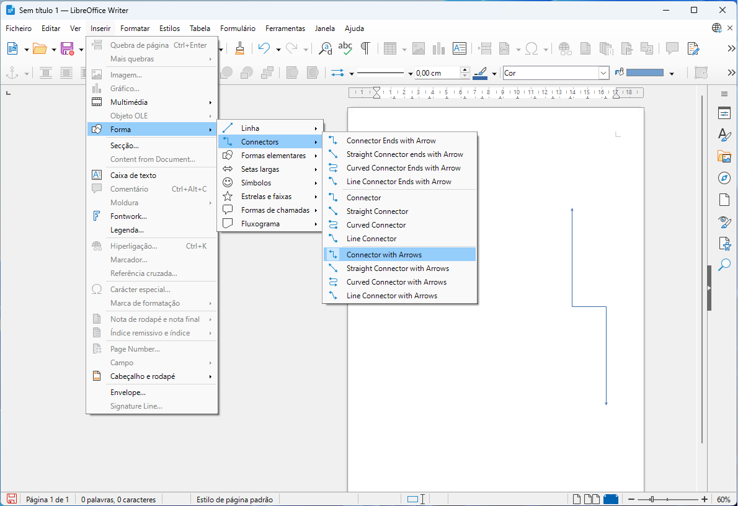Choose Straight Connector menu entry
This screenshot has height=506, width=738.
pyautogui.click(x=399, y=211)
